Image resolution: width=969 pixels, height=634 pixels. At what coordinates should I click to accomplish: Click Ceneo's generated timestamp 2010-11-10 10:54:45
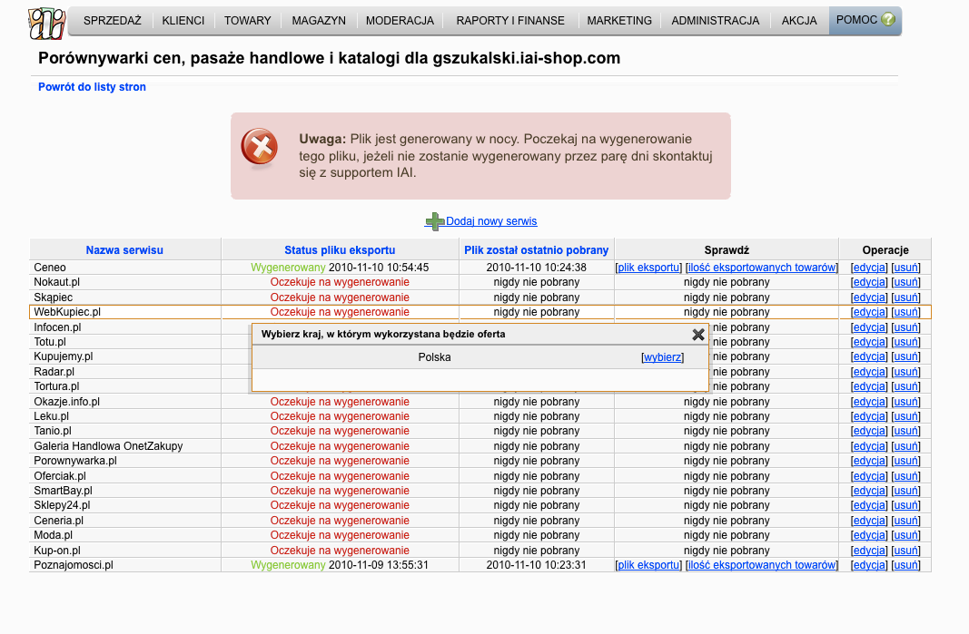[379, 268]
